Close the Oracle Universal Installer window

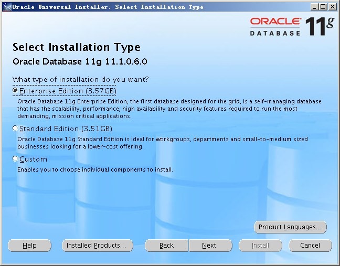pyautogui.click(x=332, y=7)
